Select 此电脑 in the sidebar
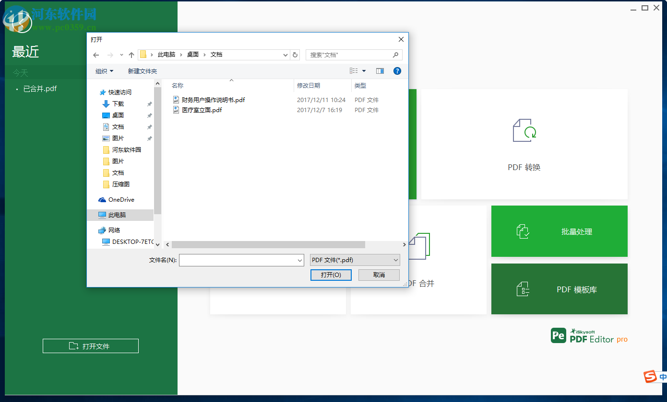This screenshot has width=667, height=402. coord(118,215)
